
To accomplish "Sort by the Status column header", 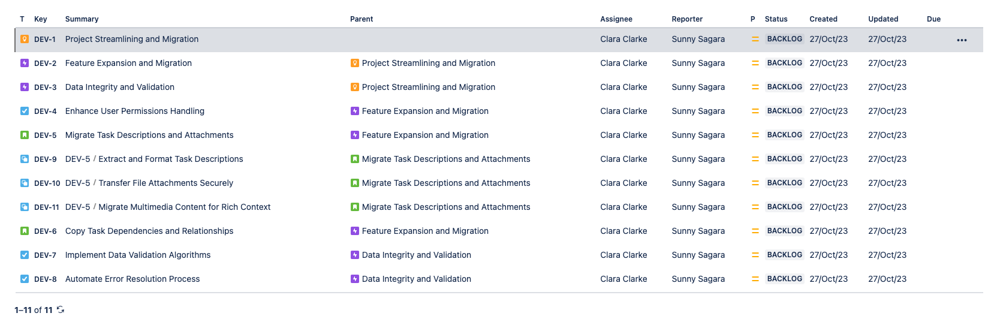I will pos(776,19).
